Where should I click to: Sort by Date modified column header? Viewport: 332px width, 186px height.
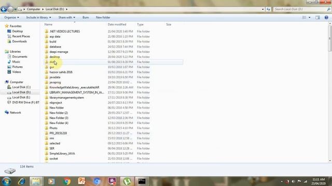tap(117, 24)
